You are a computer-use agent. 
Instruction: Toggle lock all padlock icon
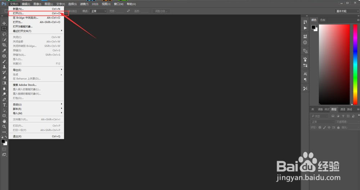tap(338, 128)
